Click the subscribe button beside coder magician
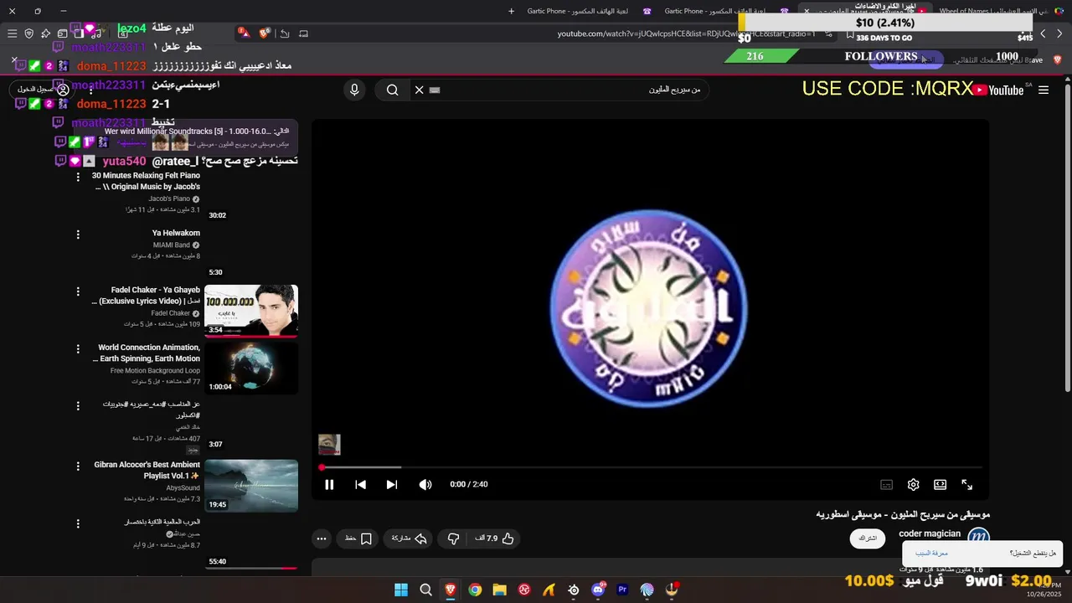The width and height of the screenshot is (1072, 603). pyautogui.click(x=867, y=538)
